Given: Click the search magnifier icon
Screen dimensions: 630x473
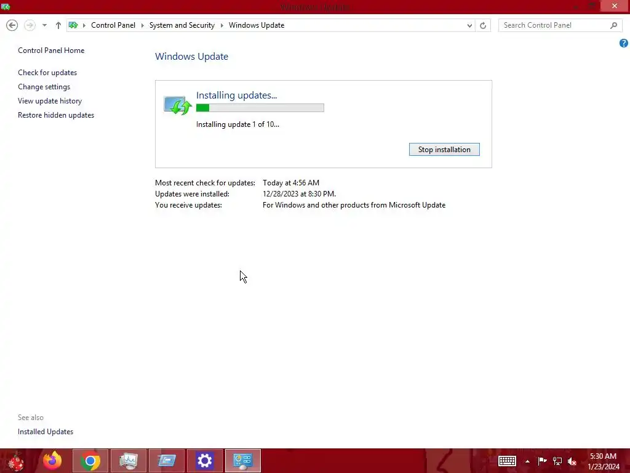Looking at the screenshot, I should (x=613, y=25).
